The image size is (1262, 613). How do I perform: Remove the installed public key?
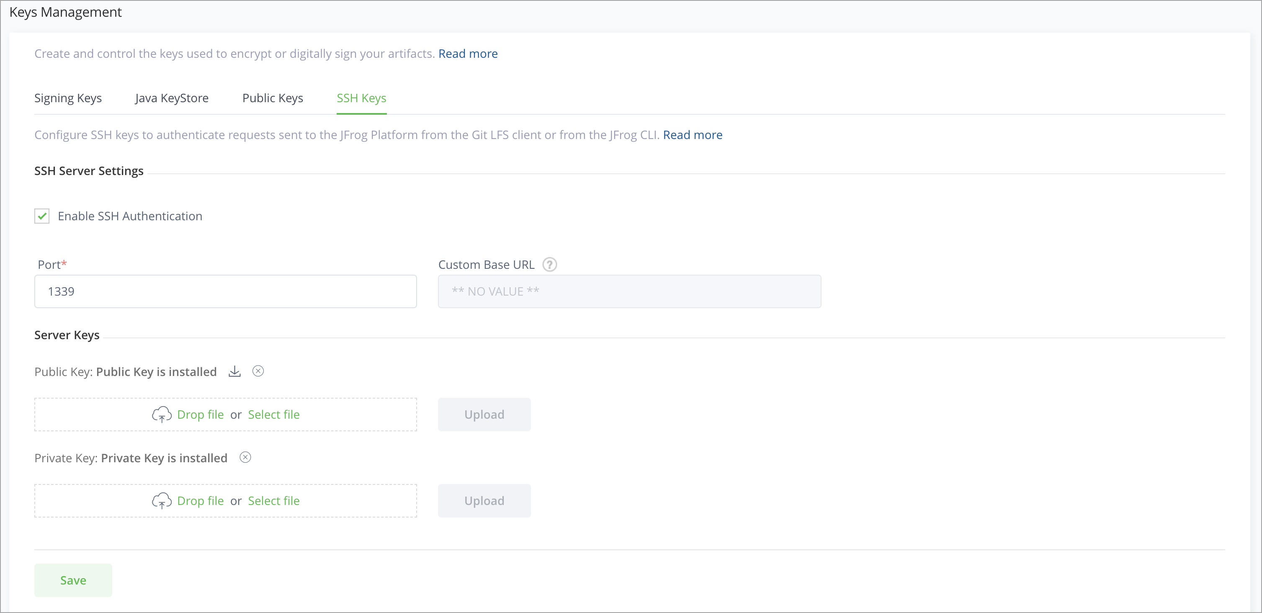(x=258, y=371)
